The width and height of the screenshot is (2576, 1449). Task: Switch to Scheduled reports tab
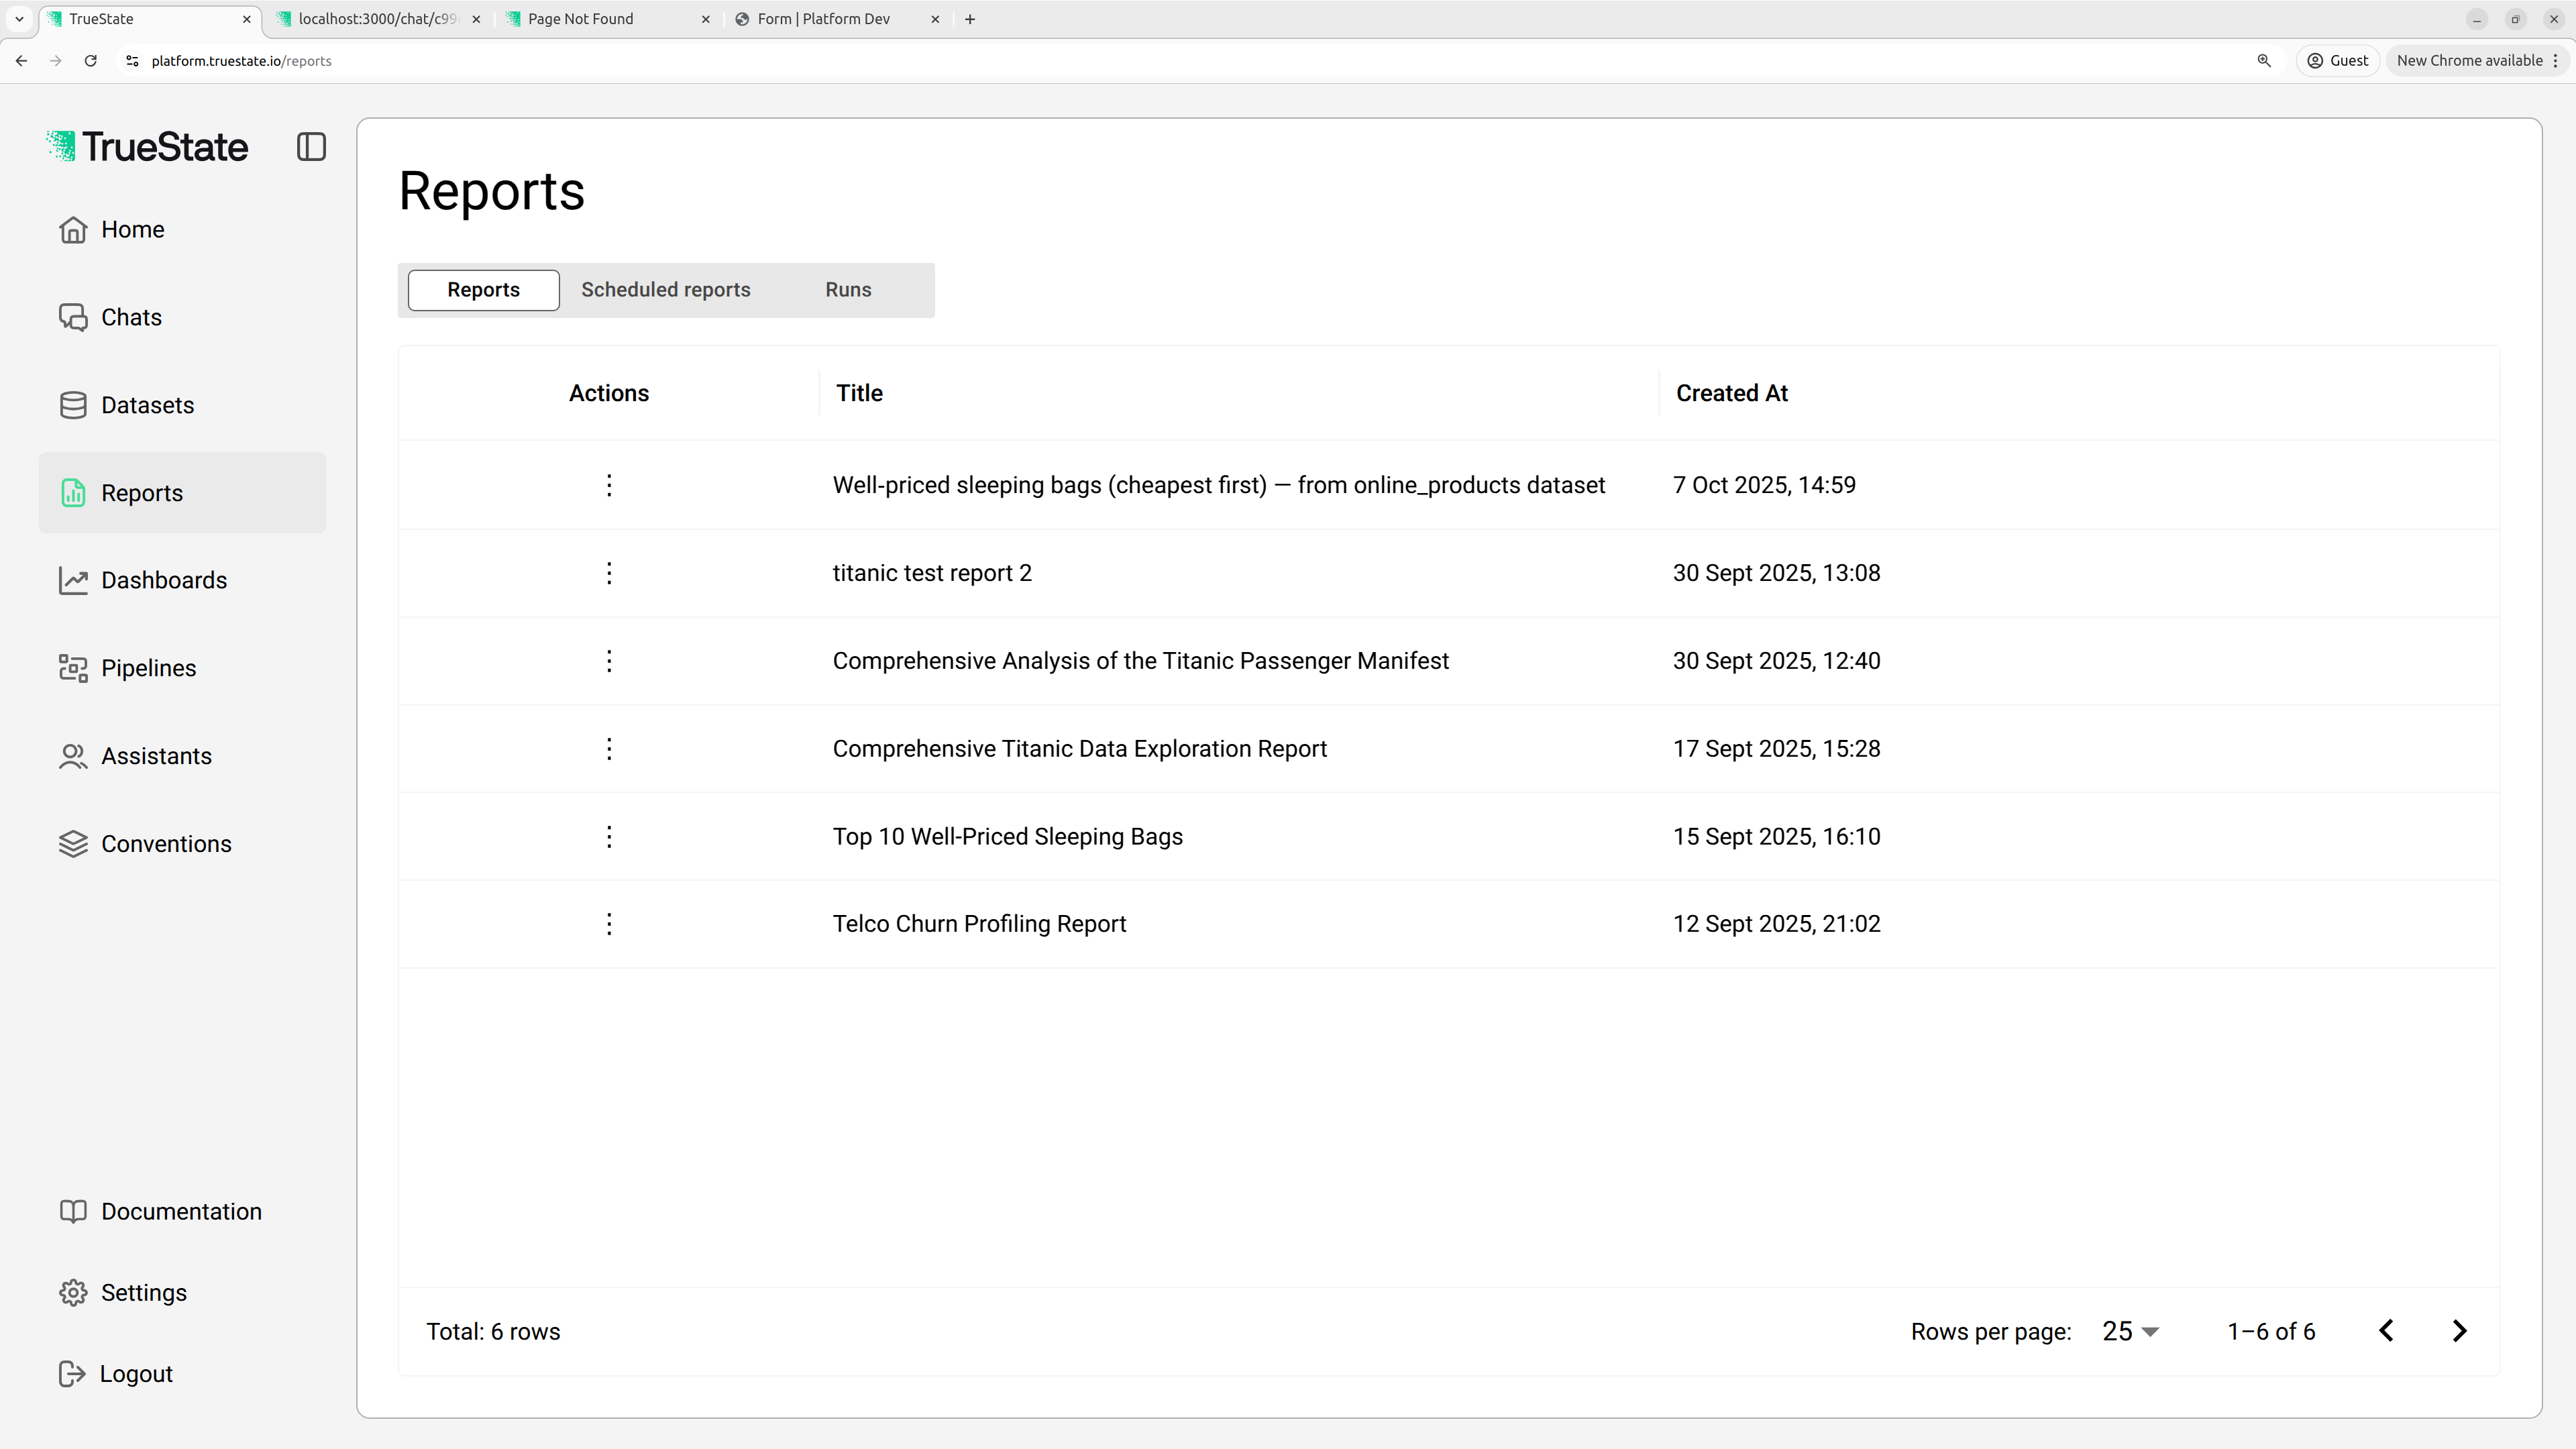click(665, 290)
